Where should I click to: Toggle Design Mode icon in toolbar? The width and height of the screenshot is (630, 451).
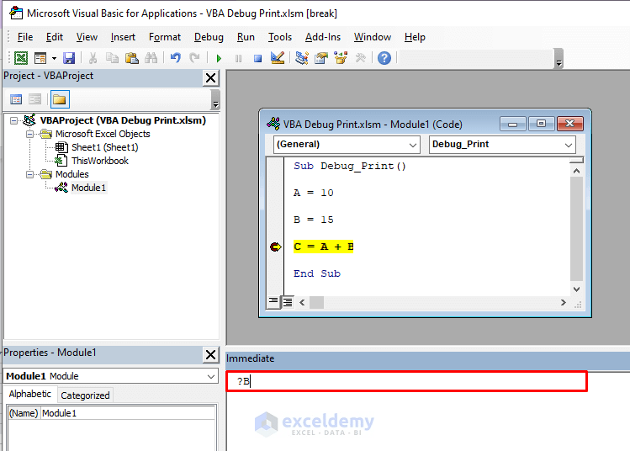pos(278,58)
